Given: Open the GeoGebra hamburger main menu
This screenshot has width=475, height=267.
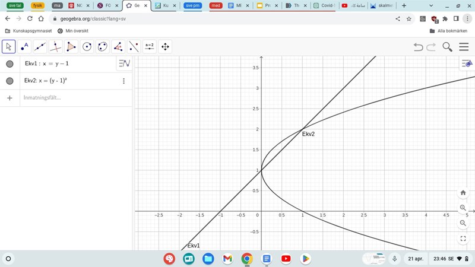Looking at the screenshot, I should coord(463,47).
